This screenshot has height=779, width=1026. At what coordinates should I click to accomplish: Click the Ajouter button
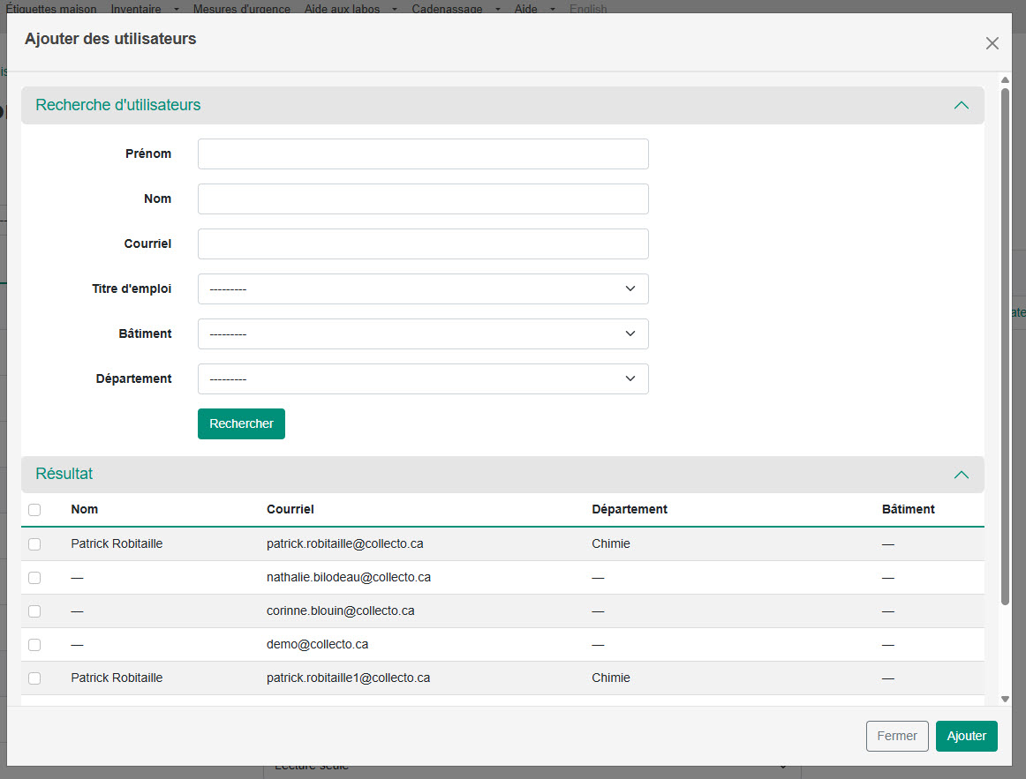(966, 736)
